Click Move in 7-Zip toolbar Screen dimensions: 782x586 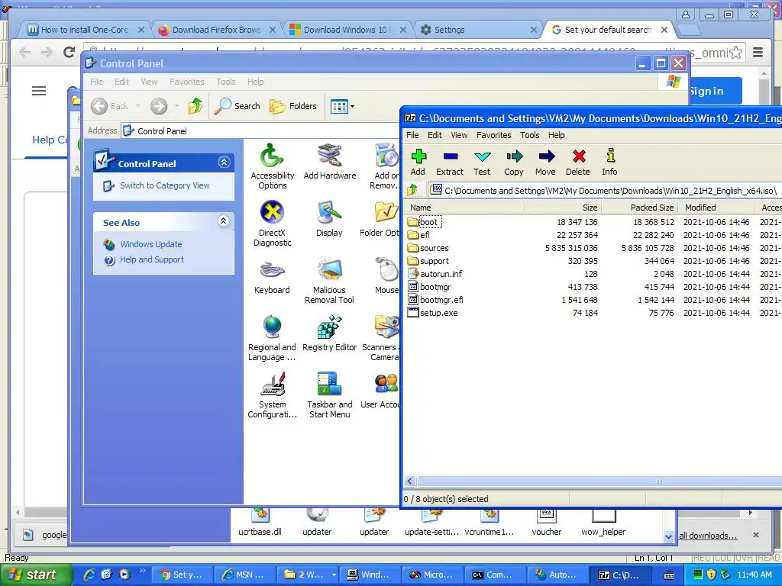coord(545,163)
